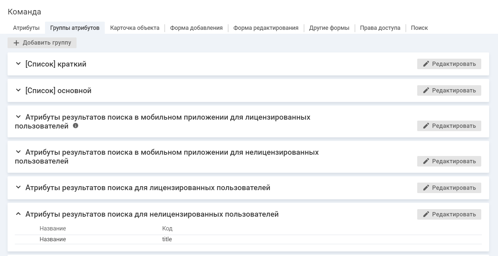
Task: Click pencil icon for [Список] краткий group
Action: point(426,64)
